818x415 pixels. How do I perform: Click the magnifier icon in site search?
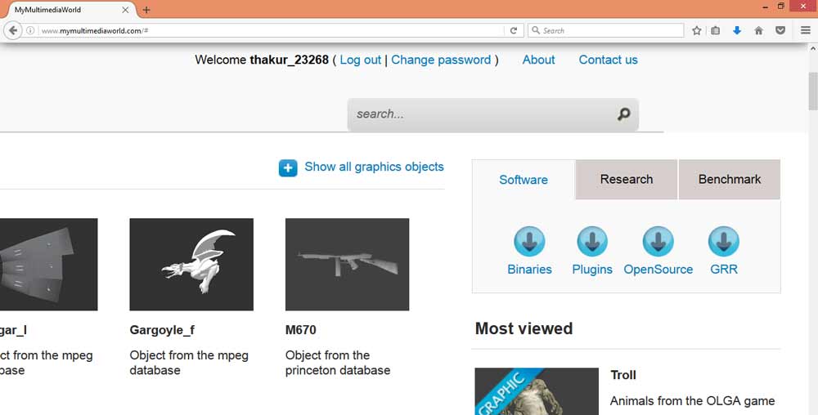(x=623, y=114)
